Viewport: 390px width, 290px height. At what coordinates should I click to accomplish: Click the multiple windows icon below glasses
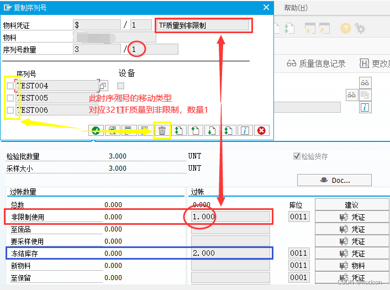[x=365, y=95]
